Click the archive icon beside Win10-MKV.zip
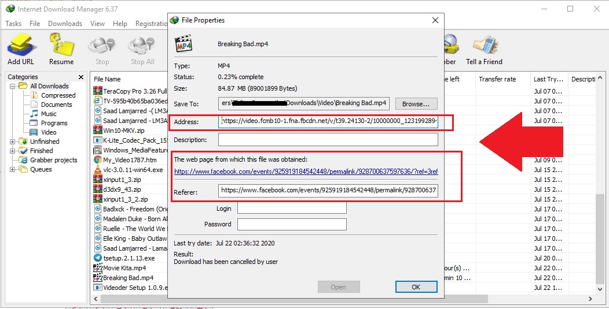 97,131
